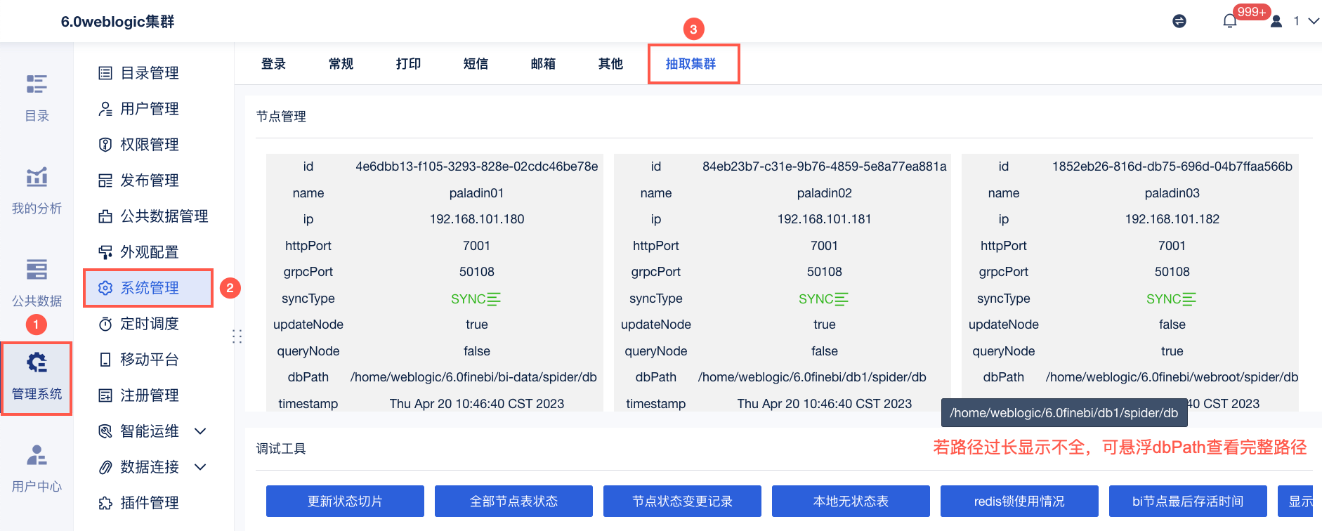
Task: Open 我的分析 chart icon
Action: 37,177
